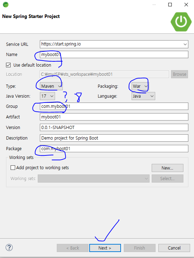
Task: Click the Language: label
Action: (x=107, y=96)
